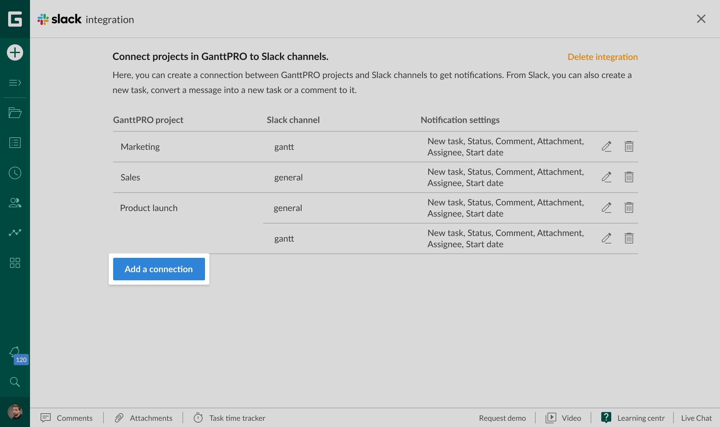Open the time log clock icon
This screenshot has height=427, width=720.
coord(15,173)
